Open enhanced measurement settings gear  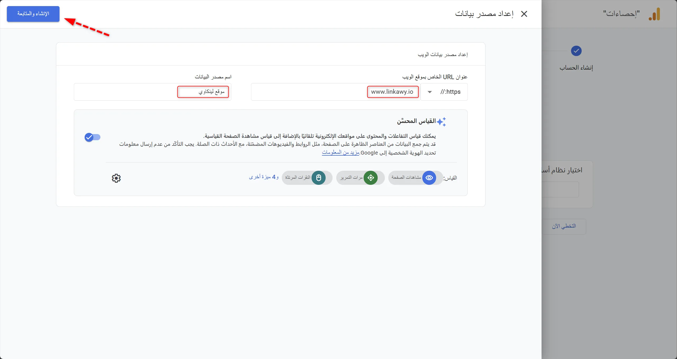pos(116,178)
